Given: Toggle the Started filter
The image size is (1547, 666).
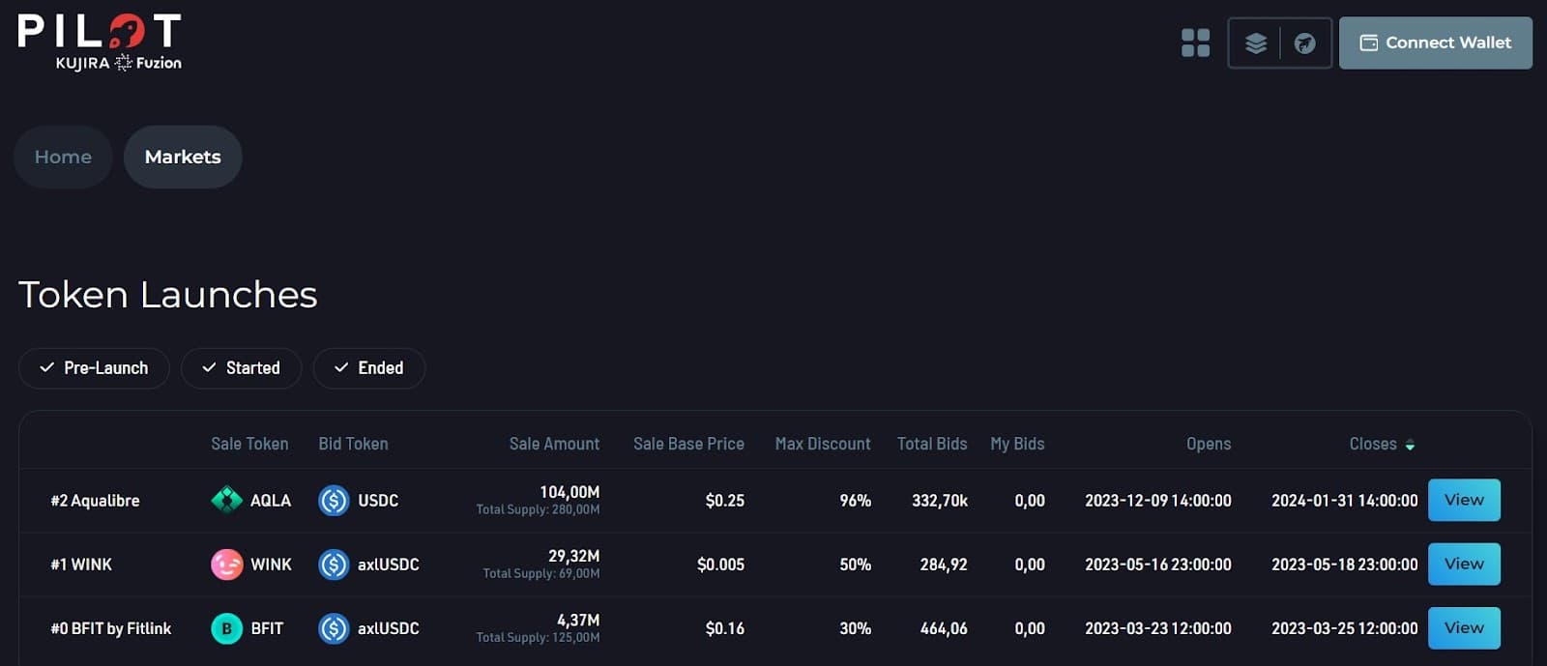Looking at the screenshot, I should pyautogui.click(x=241, y=368).
